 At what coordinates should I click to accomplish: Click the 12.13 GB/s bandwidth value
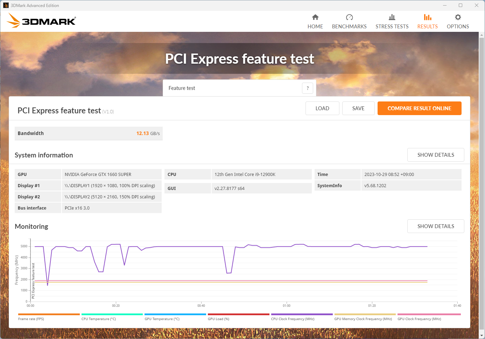coord(148,133)
